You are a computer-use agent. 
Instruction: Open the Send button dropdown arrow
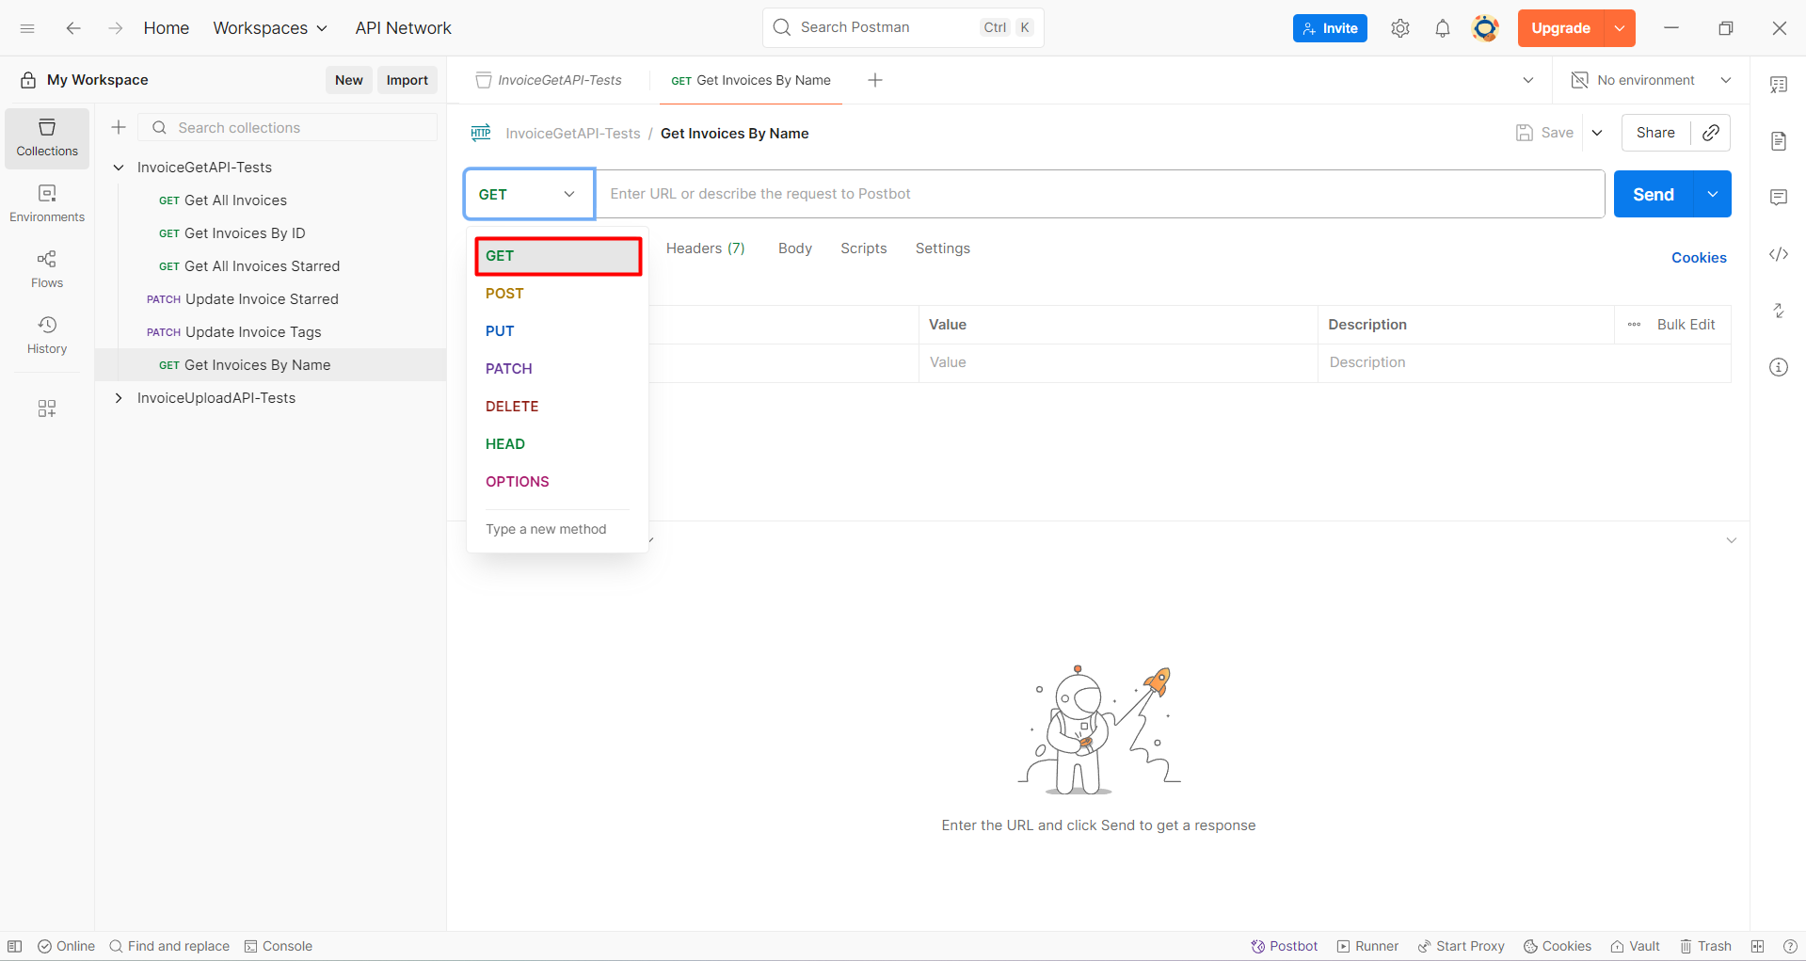[x=1713, y=193]
